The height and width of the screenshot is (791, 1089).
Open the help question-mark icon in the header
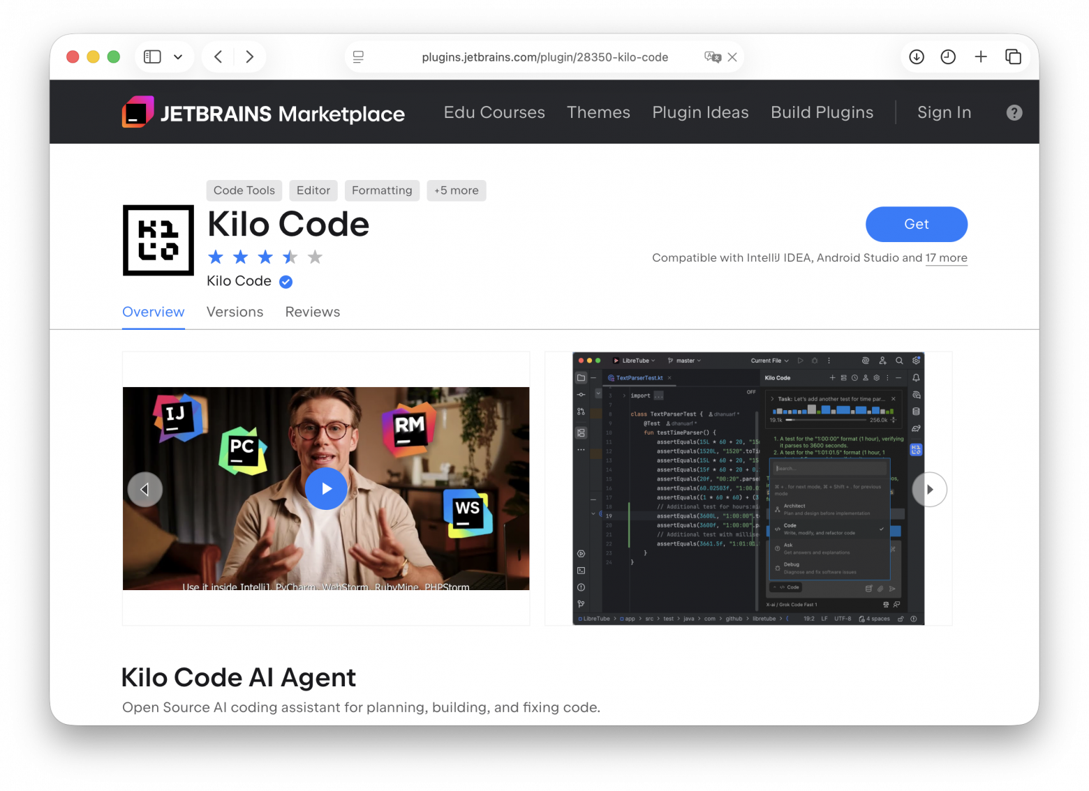click(1014, 112)
